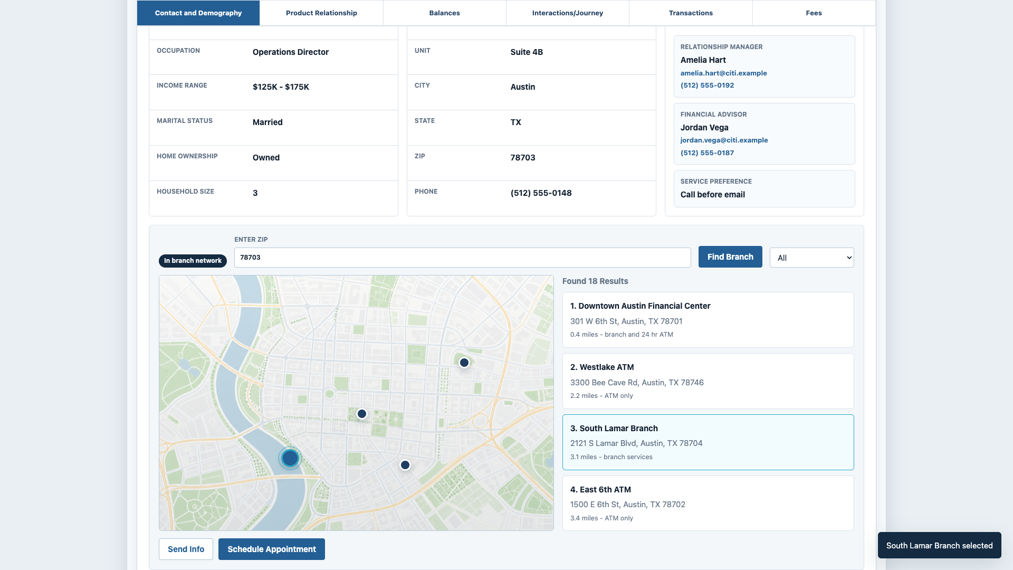Image resolution: width=1013 pixels, height=570 pixels.
Task: Switch to the Product Relationship tab
Action: [321, 13]
